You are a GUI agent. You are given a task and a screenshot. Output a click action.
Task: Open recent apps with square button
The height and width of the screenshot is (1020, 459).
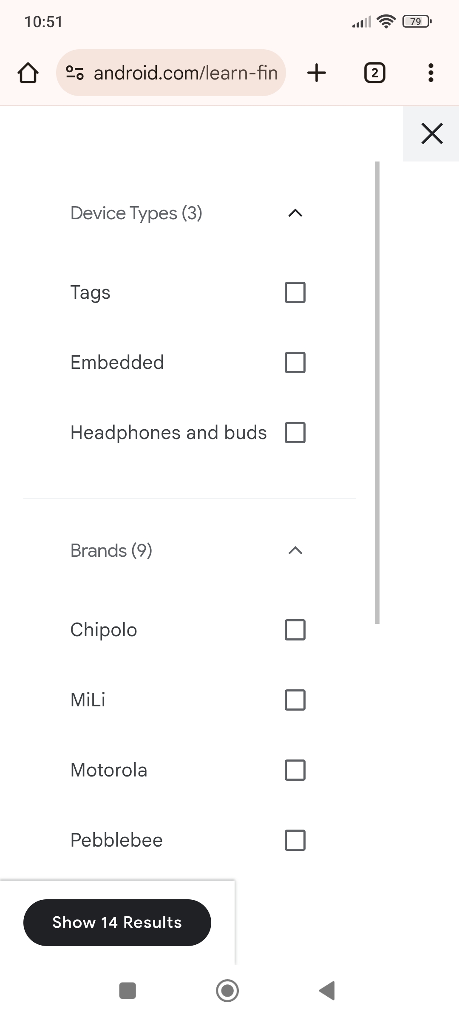[127, 991]
